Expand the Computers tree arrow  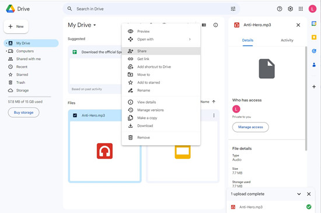(6, 51)
